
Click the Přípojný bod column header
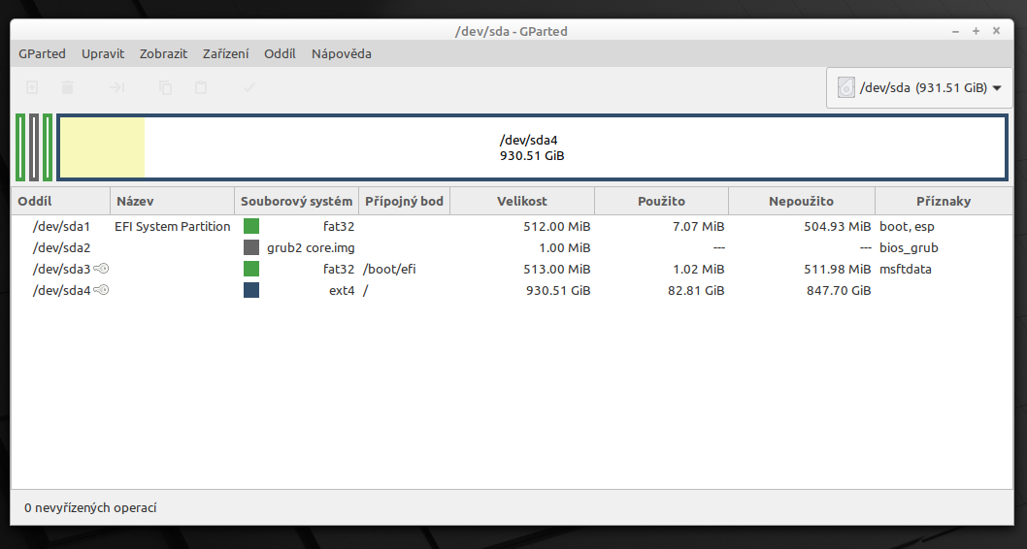[404, 201]
